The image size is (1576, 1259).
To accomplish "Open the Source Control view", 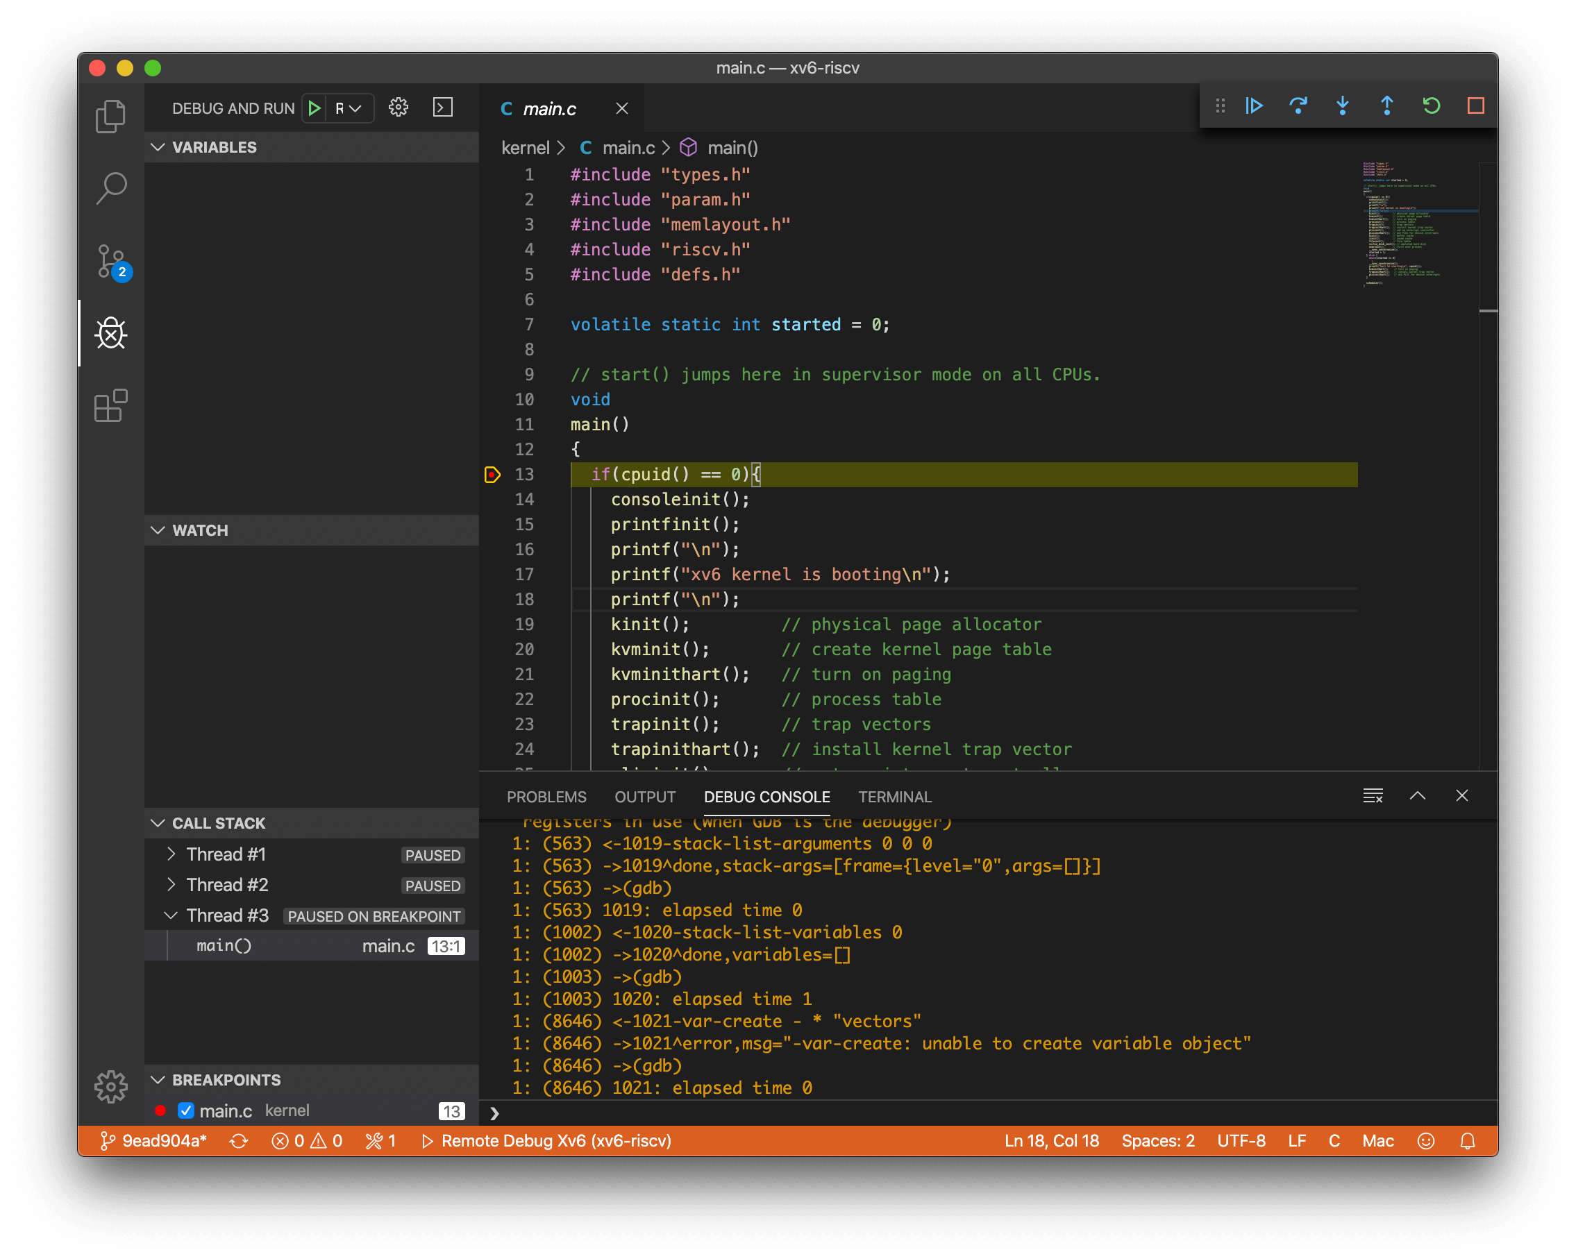I will [x=111, y=262].
